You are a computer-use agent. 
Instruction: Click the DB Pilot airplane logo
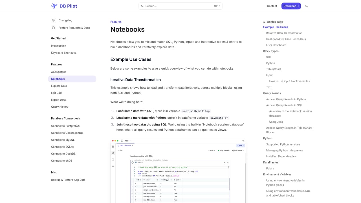coord(54,6)
